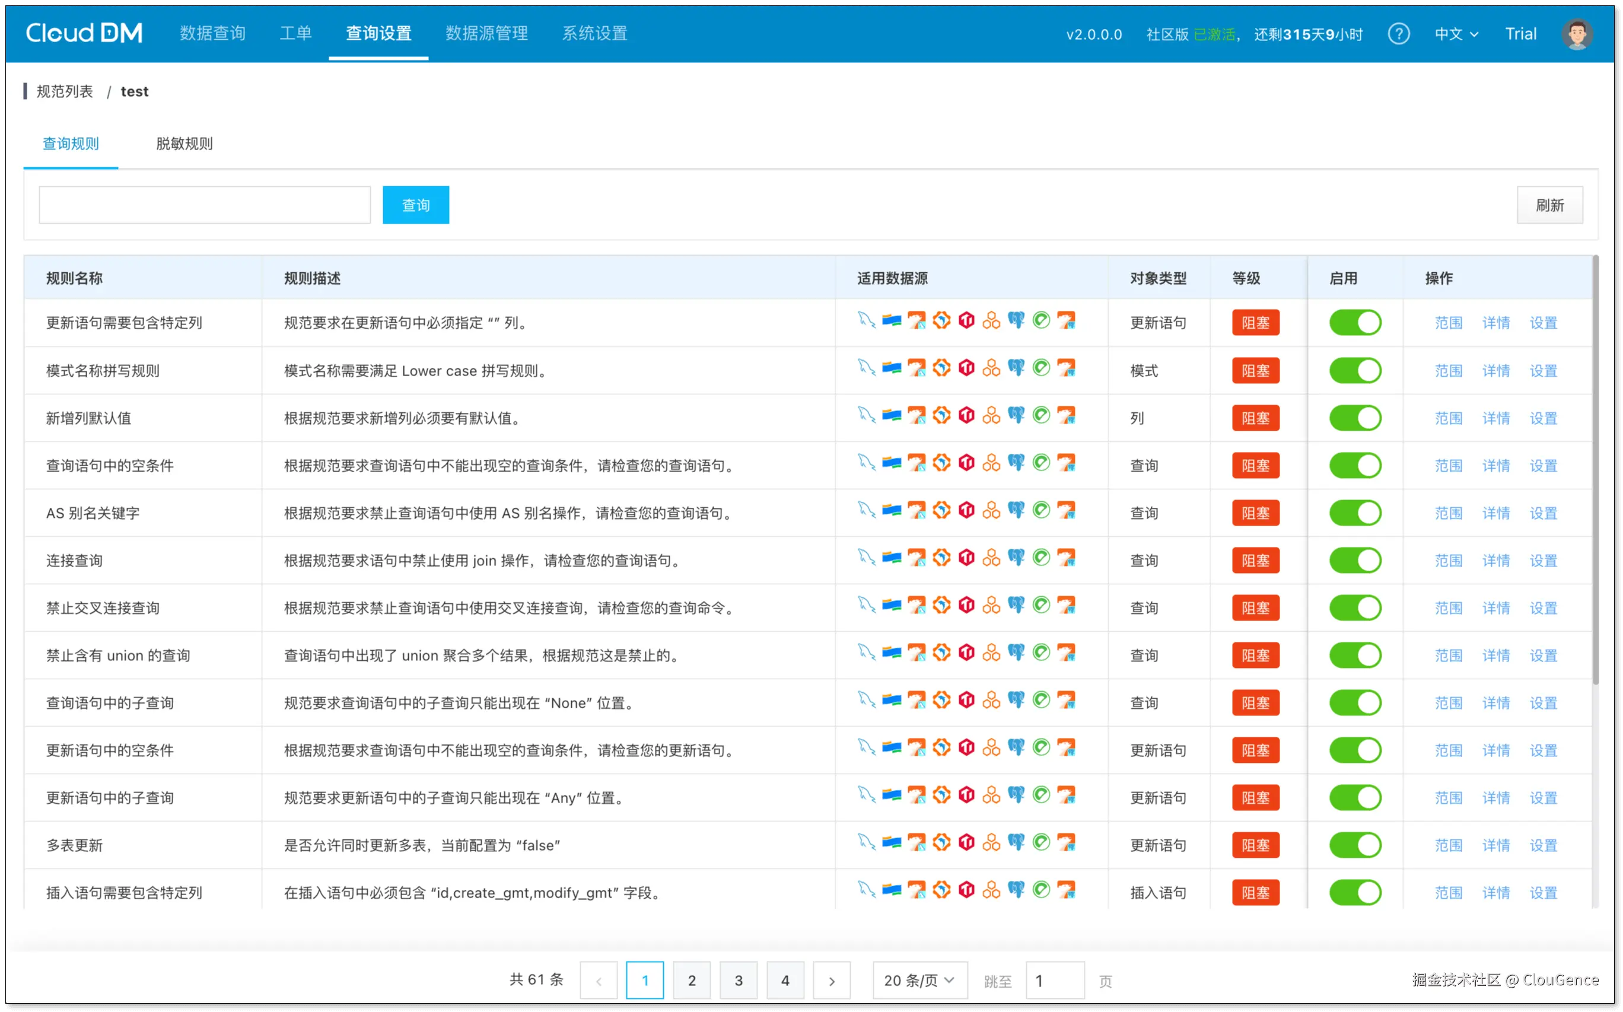Go to next page with right chevron
This screenshot has height=1012, width=1623.
coord(831,981)
